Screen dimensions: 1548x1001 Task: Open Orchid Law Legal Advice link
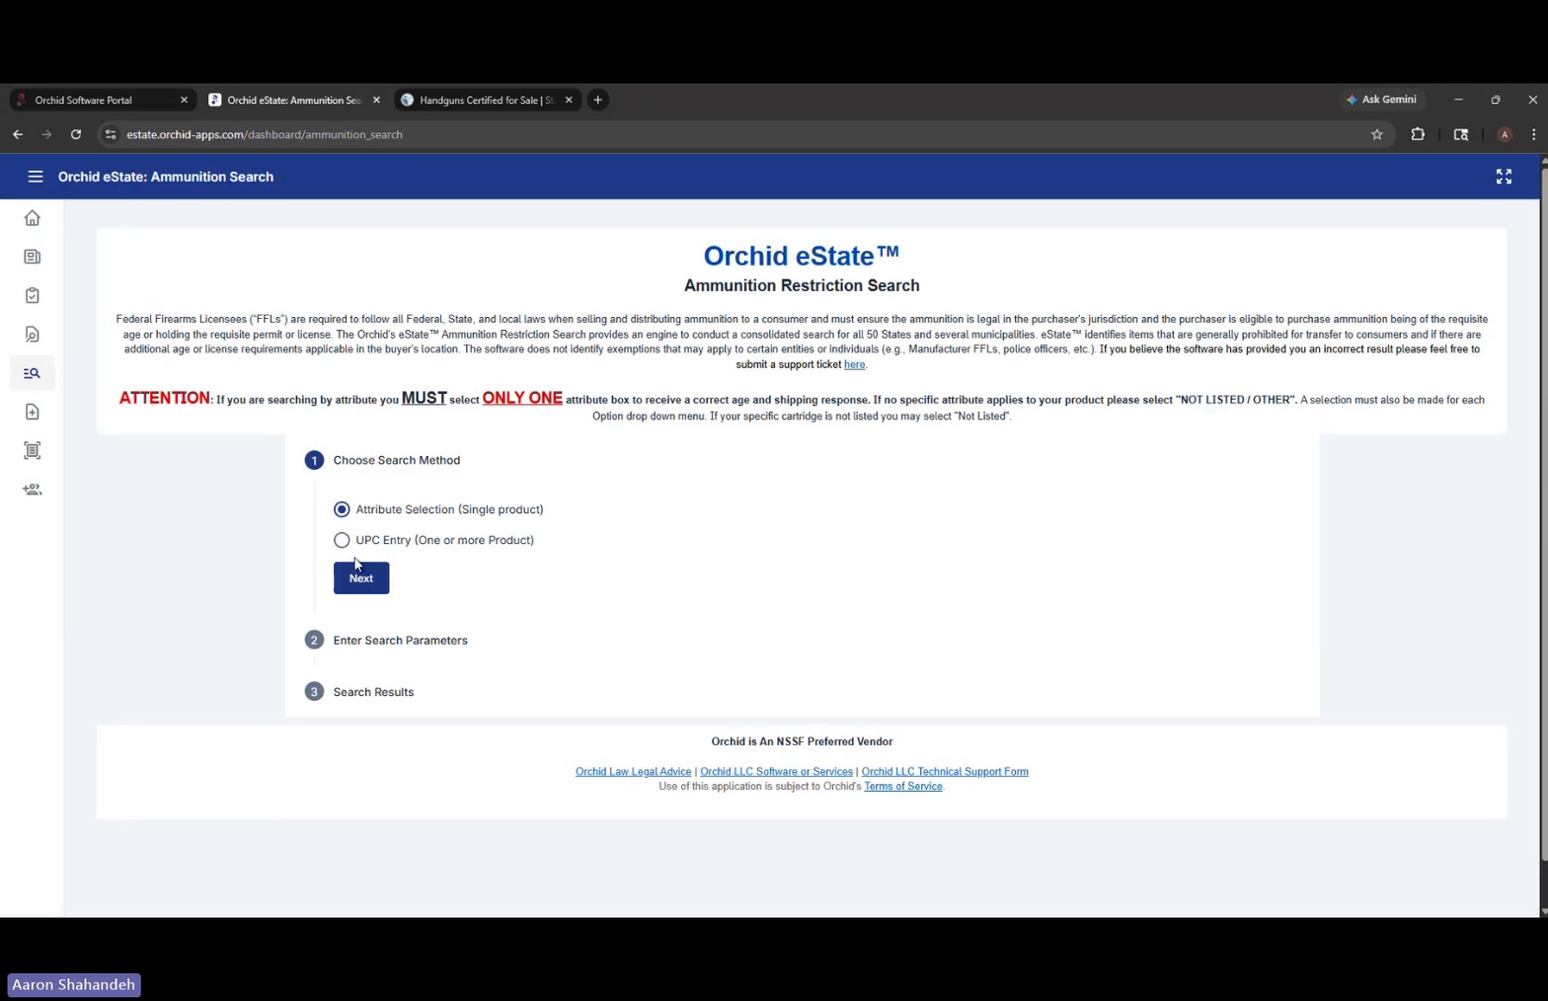[633, 772]
